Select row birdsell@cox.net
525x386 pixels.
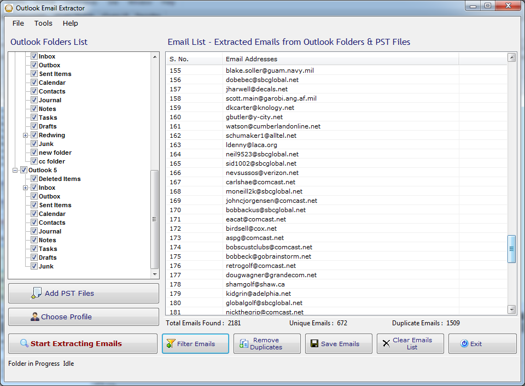point(336,229)
